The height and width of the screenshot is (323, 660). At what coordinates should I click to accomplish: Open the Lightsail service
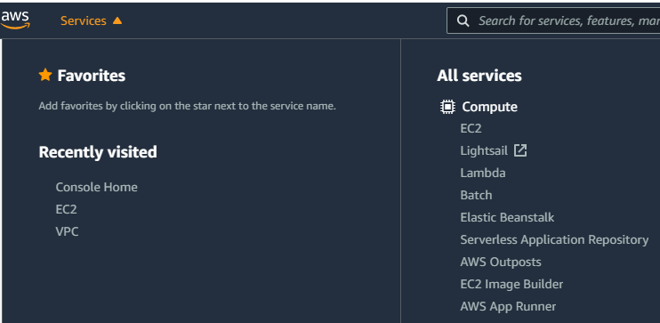(x=484, y=150)
